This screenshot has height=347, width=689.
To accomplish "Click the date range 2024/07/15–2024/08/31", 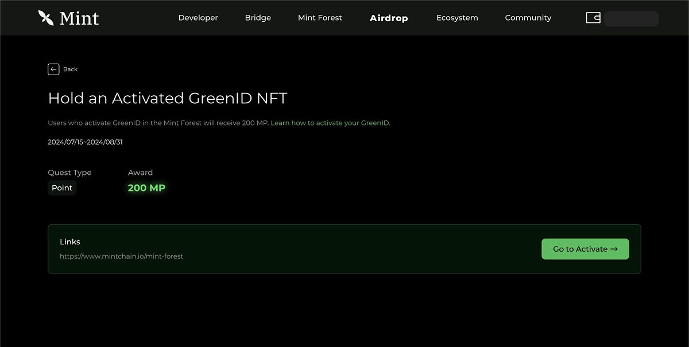I will 85,142.
